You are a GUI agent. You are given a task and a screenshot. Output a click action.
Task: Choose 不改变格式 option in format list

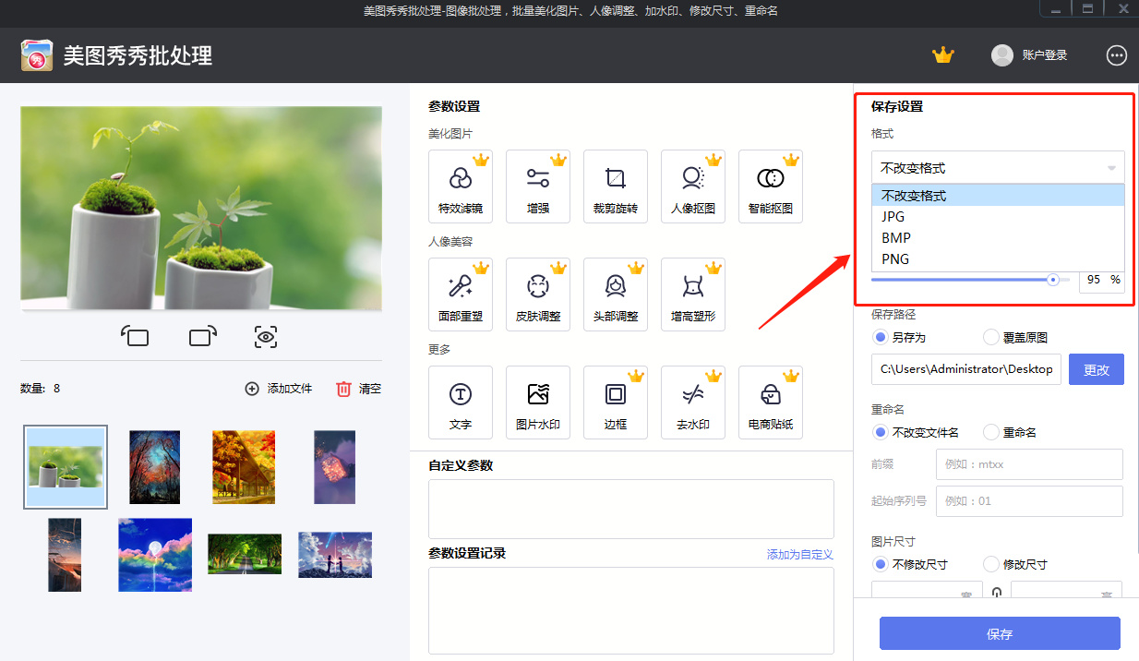(998, 196)
